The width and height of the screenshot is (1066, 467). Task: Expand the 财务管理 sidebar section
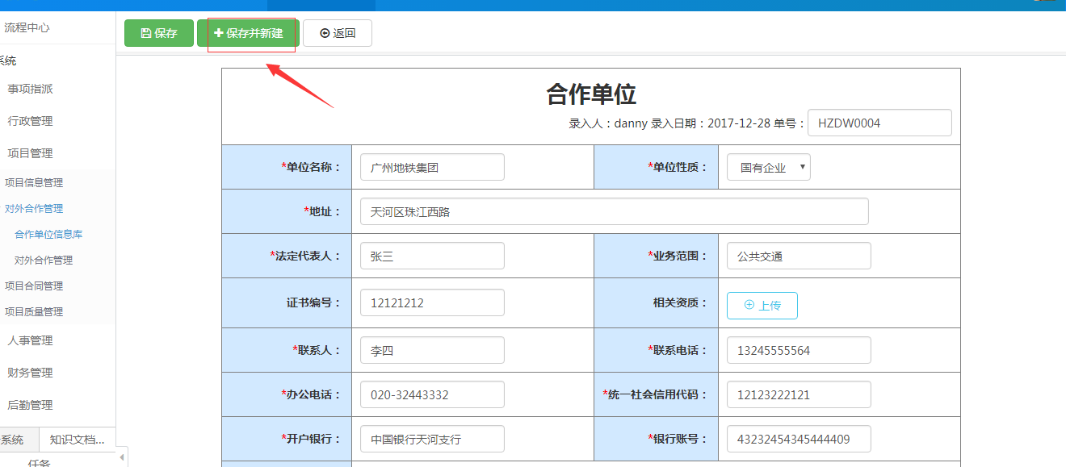30,373
